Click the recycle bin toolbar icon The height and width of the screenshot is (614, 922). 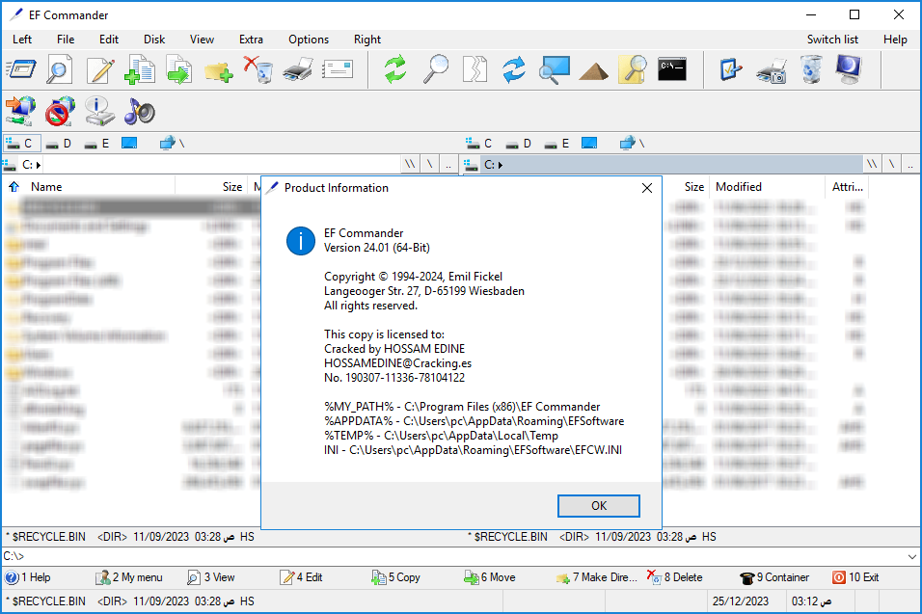(x=811, y=70)
